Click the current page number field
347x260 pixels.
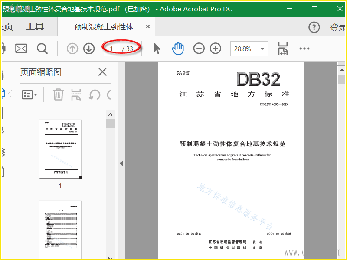(112, 49)
